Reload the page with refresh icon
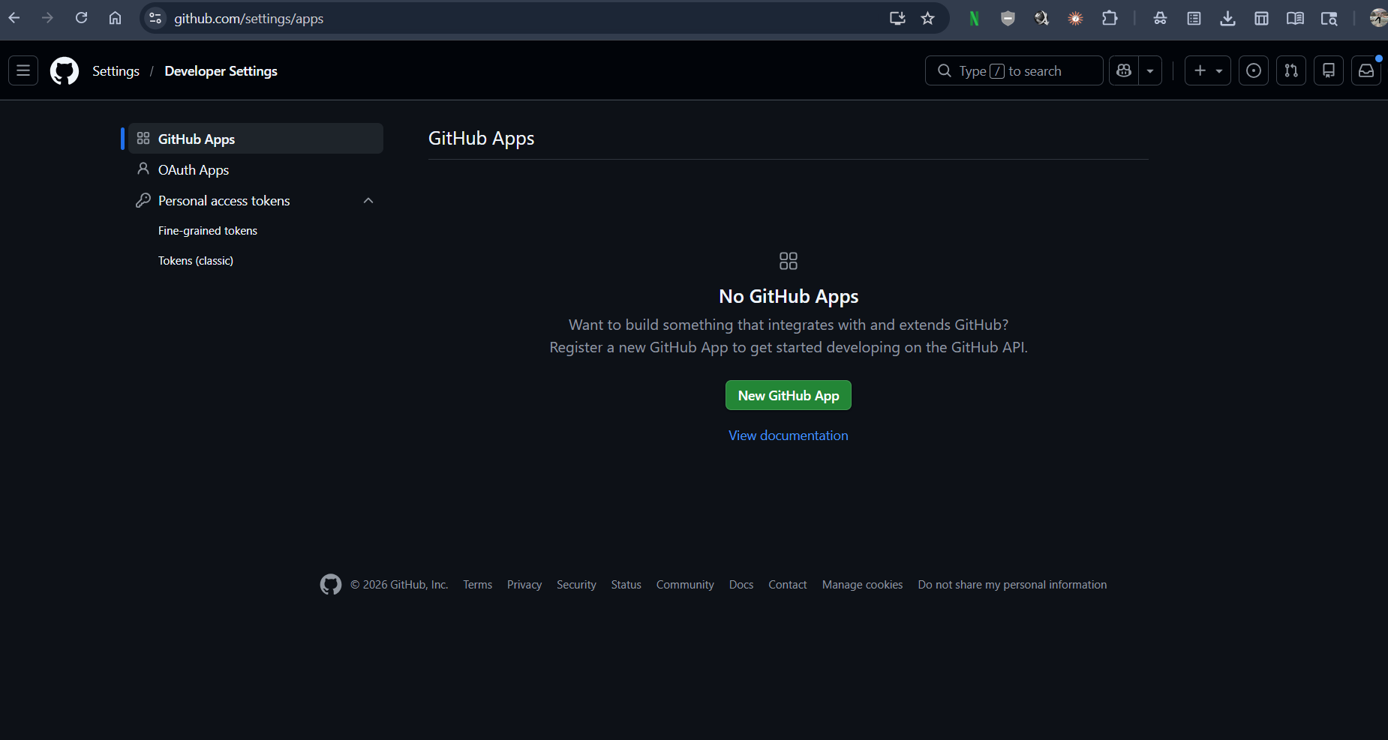This screenshot has width=1388, height=740. (x=81, y=18)
